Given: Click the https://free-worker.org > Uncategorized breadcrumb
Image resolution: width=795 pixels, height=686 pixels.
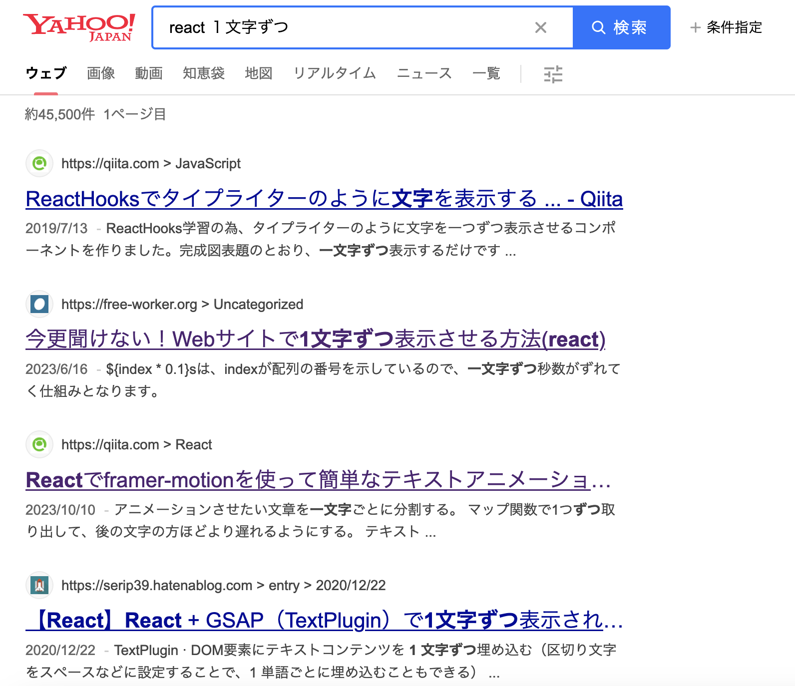Looking at the screenshot, I should click(x=182, y=305).
